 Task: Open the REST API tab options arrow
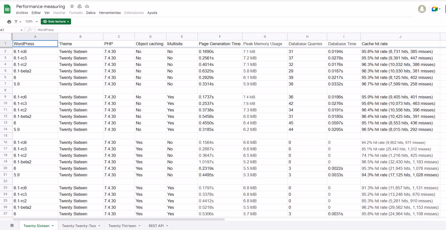tap(167, 226)
